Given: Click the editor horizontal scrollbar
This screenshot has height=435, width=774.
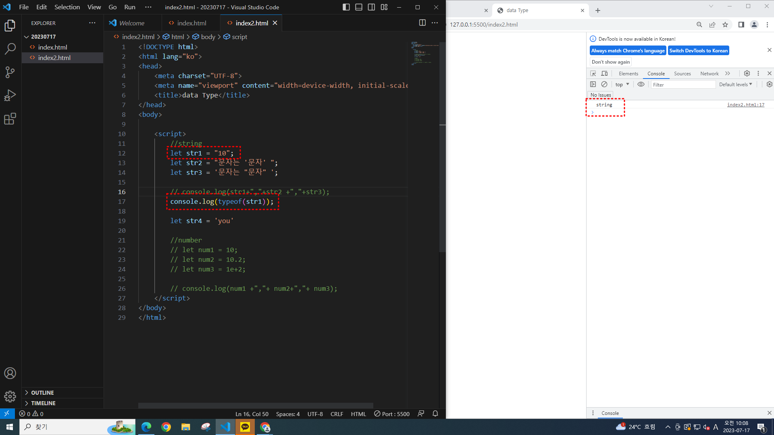Looking at the screenshot, I should click(x=256, y=405).
